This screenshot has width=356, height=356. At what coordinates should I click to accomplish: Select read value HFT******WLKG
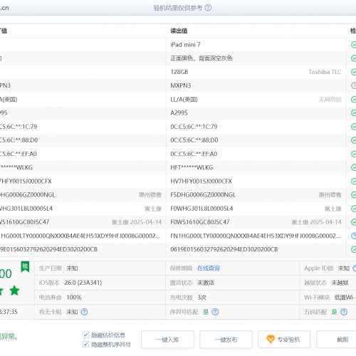192,167
